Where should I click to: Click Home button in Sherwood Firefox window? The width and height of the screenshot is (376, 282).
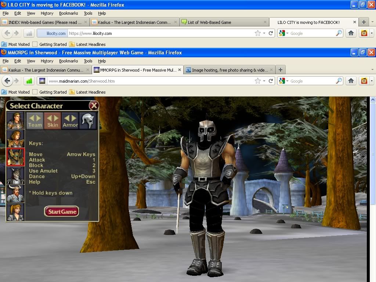[x=351, y=81]
